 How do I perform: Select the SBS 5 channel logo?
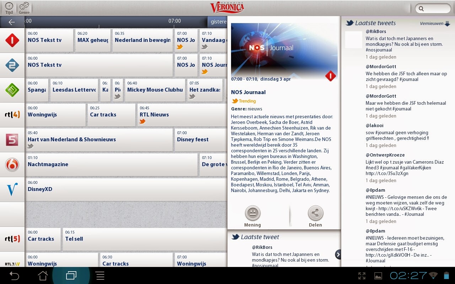pos(12,140)
